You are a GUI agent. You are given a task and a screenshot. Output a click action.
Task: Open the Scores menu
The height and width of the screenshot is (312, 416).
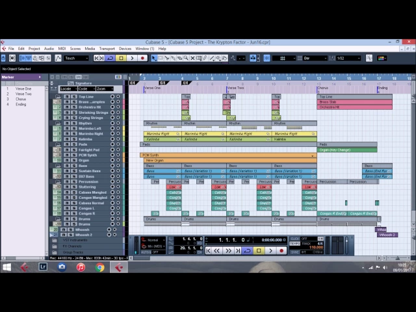click(75, 49)
